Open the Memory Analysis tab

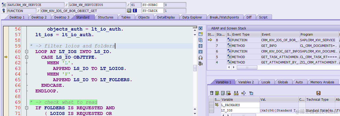322,82
